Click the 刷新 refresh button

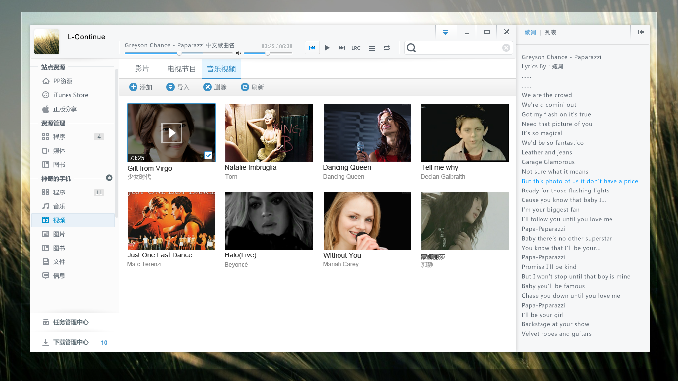252,87
